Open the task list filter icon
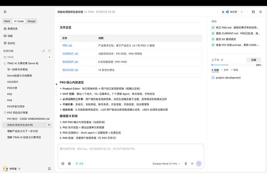This screenshot has width=267, height=173. [x=50, y=51]
